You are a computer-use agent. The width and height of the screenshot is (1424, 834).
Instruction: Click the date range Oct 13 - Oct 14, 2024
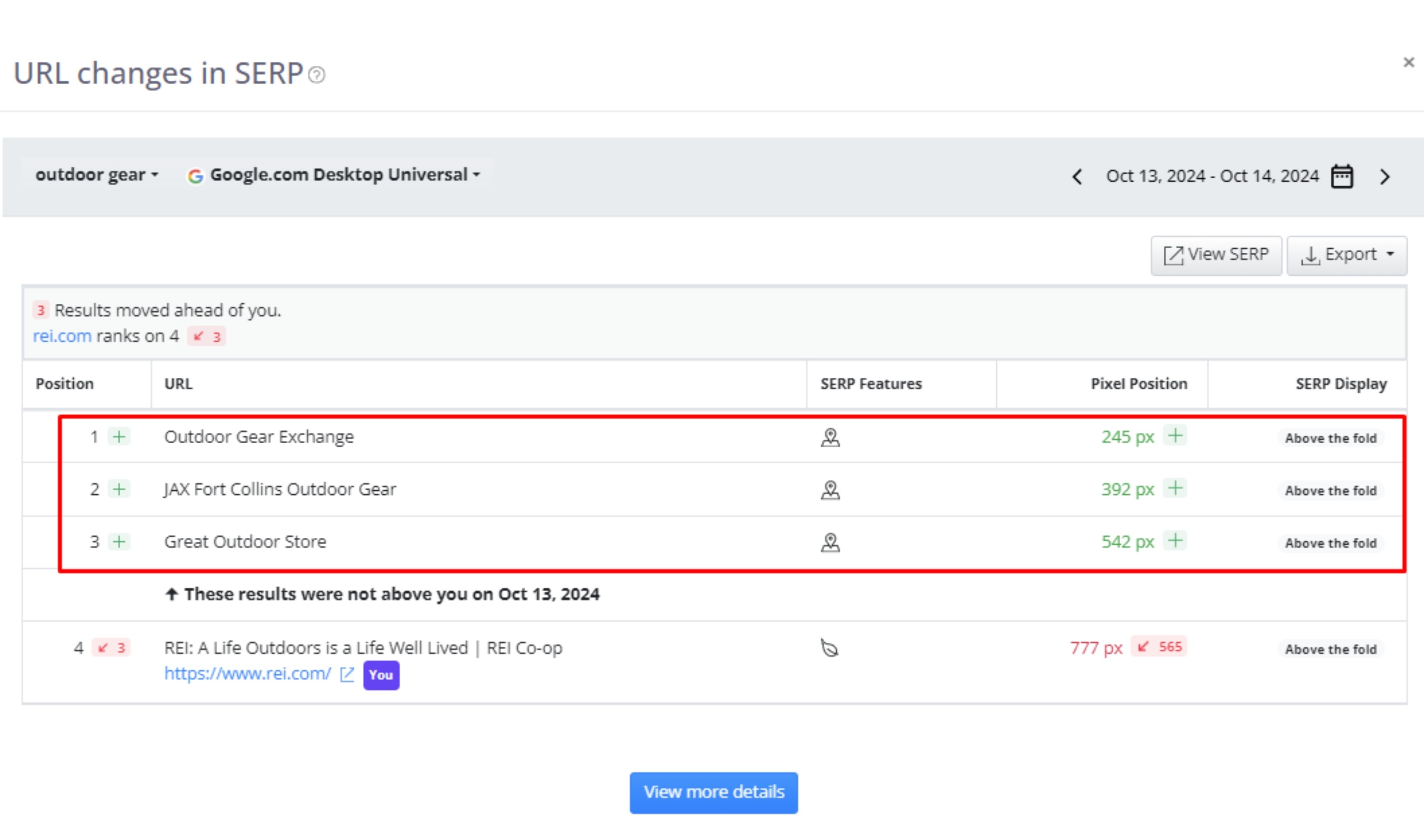click(x=1212, y=176)
